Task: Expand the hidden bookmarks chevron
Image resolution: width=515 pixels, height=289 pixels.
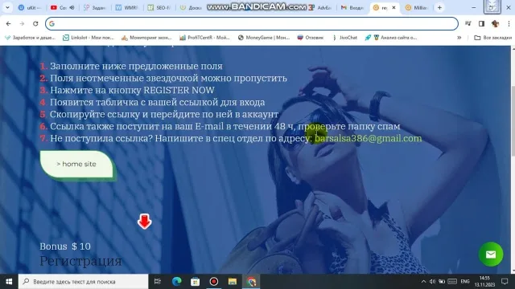Action: (x=459, y=38)
